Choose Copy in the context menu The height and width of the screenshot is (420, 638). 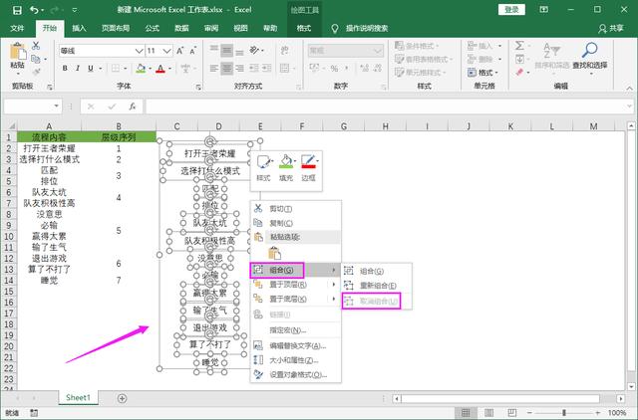tap(295, 223)
